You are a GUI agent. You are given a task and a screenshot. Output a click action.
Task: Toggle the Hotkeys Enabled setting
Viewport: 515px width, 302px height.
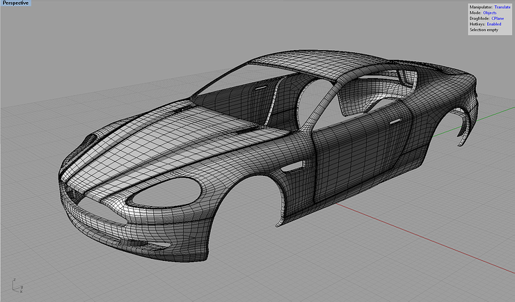[493, 24]
